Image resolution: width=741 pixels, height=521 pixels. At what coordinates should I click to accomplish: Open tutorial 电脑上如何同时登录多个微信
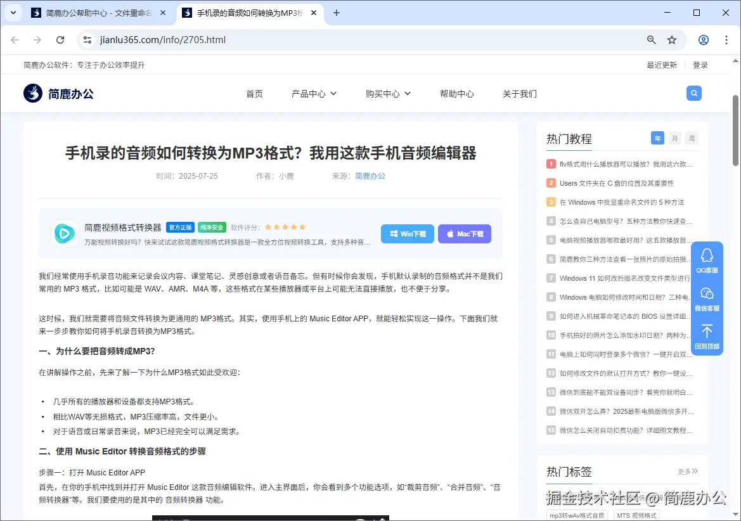click(626, 354)
